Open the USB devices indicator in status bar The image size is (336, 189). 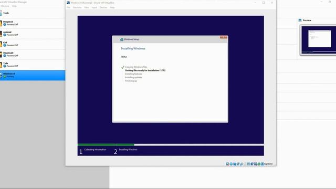(241, 164)
